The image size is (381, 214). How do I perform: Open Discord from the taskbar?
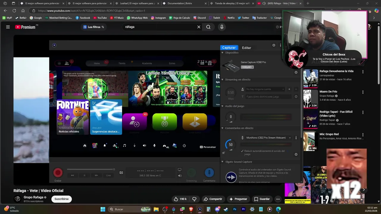coord(217,209)
